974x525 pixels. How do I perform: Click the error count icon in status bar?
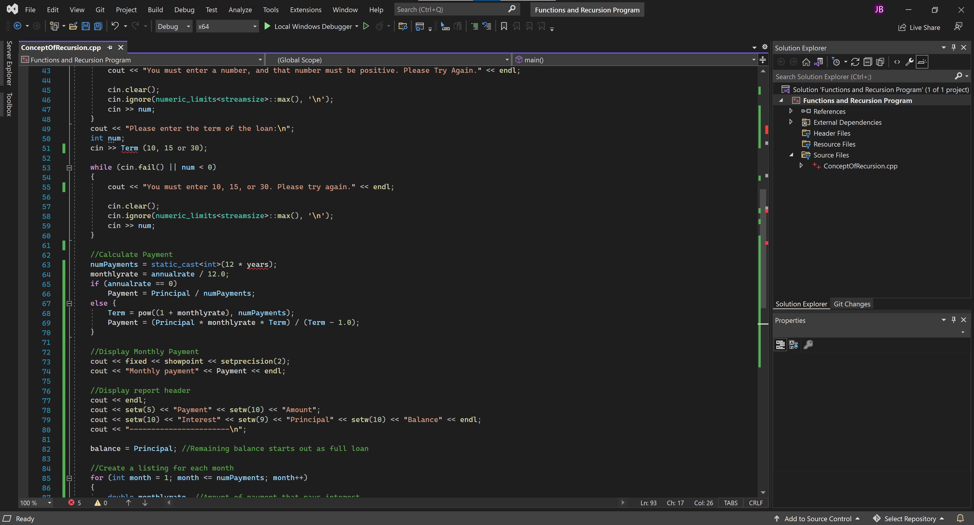[71, 503]
